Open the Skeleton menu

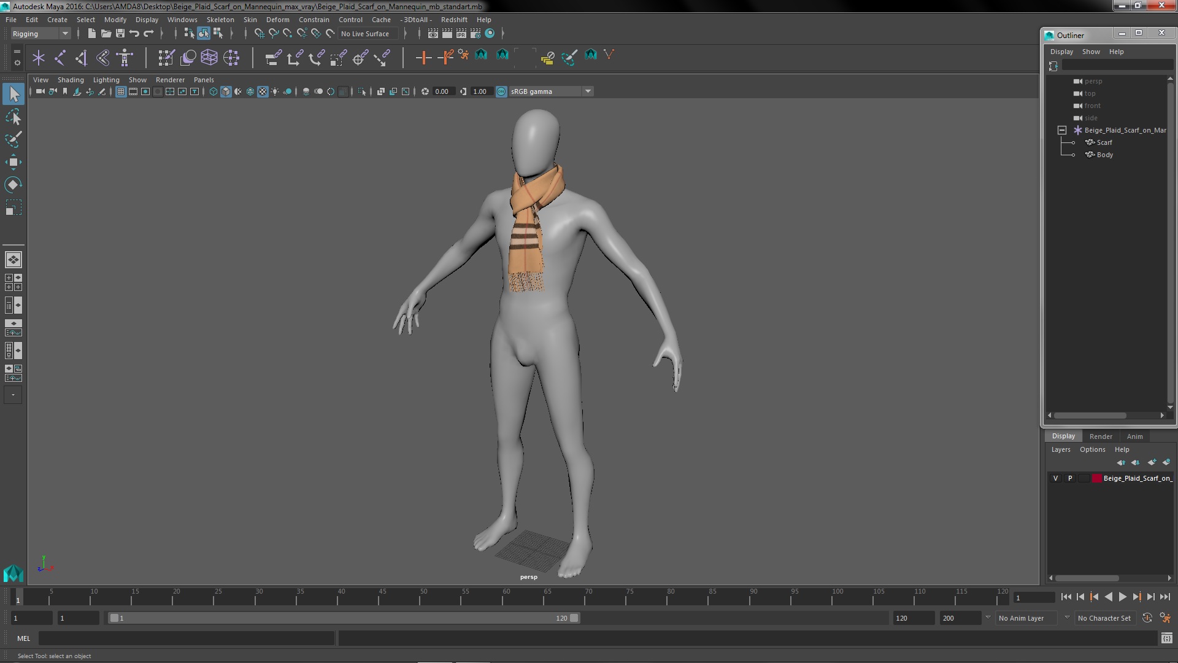point(220,20)
